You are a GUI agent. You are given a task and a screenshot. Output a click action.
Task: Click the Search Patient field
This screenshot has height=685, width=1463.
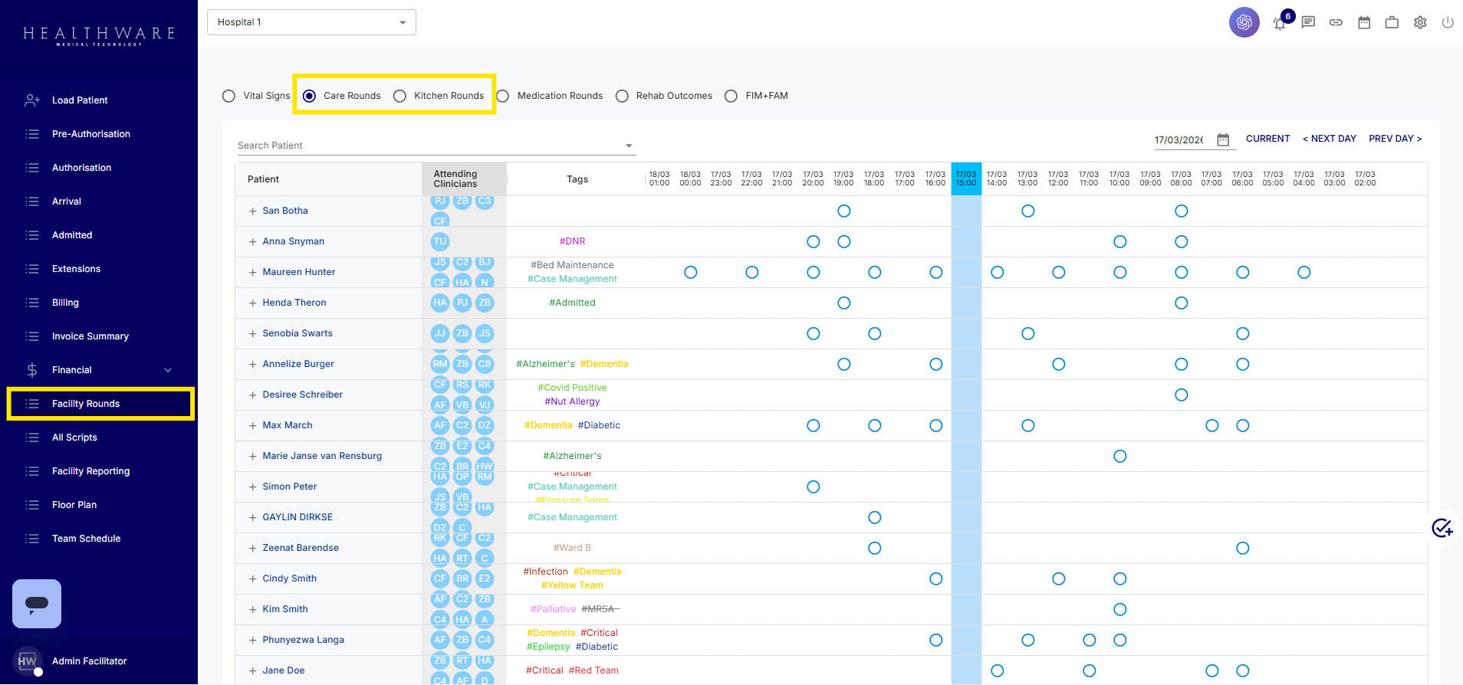429,146
